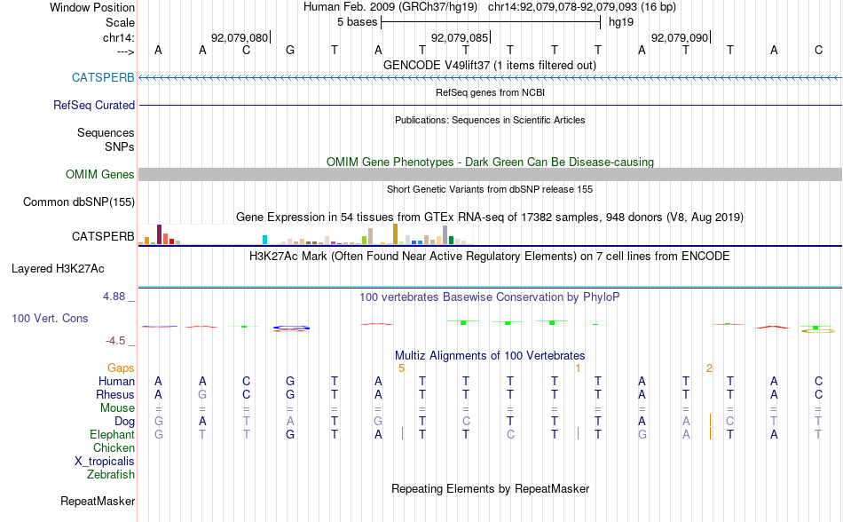
Task: Click 'RefSeq genes from NCBI' title
Action: tap(490, 93)
